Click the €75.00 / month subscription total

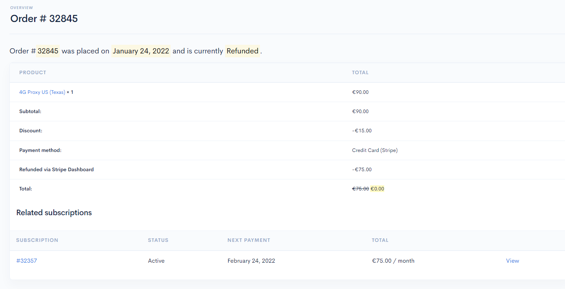(x=393, y=261)
